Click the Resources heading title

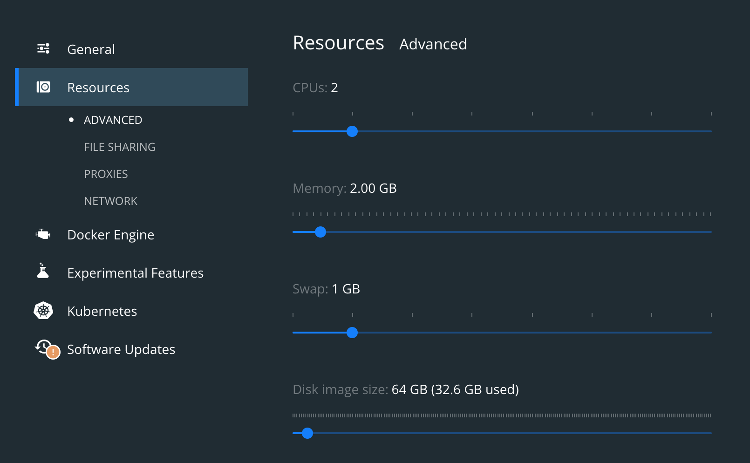(x=338, y=43)
